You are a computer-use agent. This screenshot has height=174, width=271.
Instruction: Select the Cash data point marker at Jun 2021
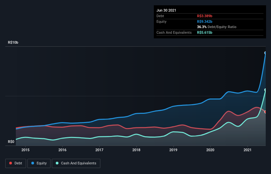(265, 90)
